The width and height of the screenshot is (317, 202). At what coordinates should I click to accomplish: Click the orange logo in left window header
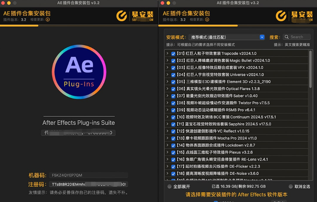coord(122,16)
